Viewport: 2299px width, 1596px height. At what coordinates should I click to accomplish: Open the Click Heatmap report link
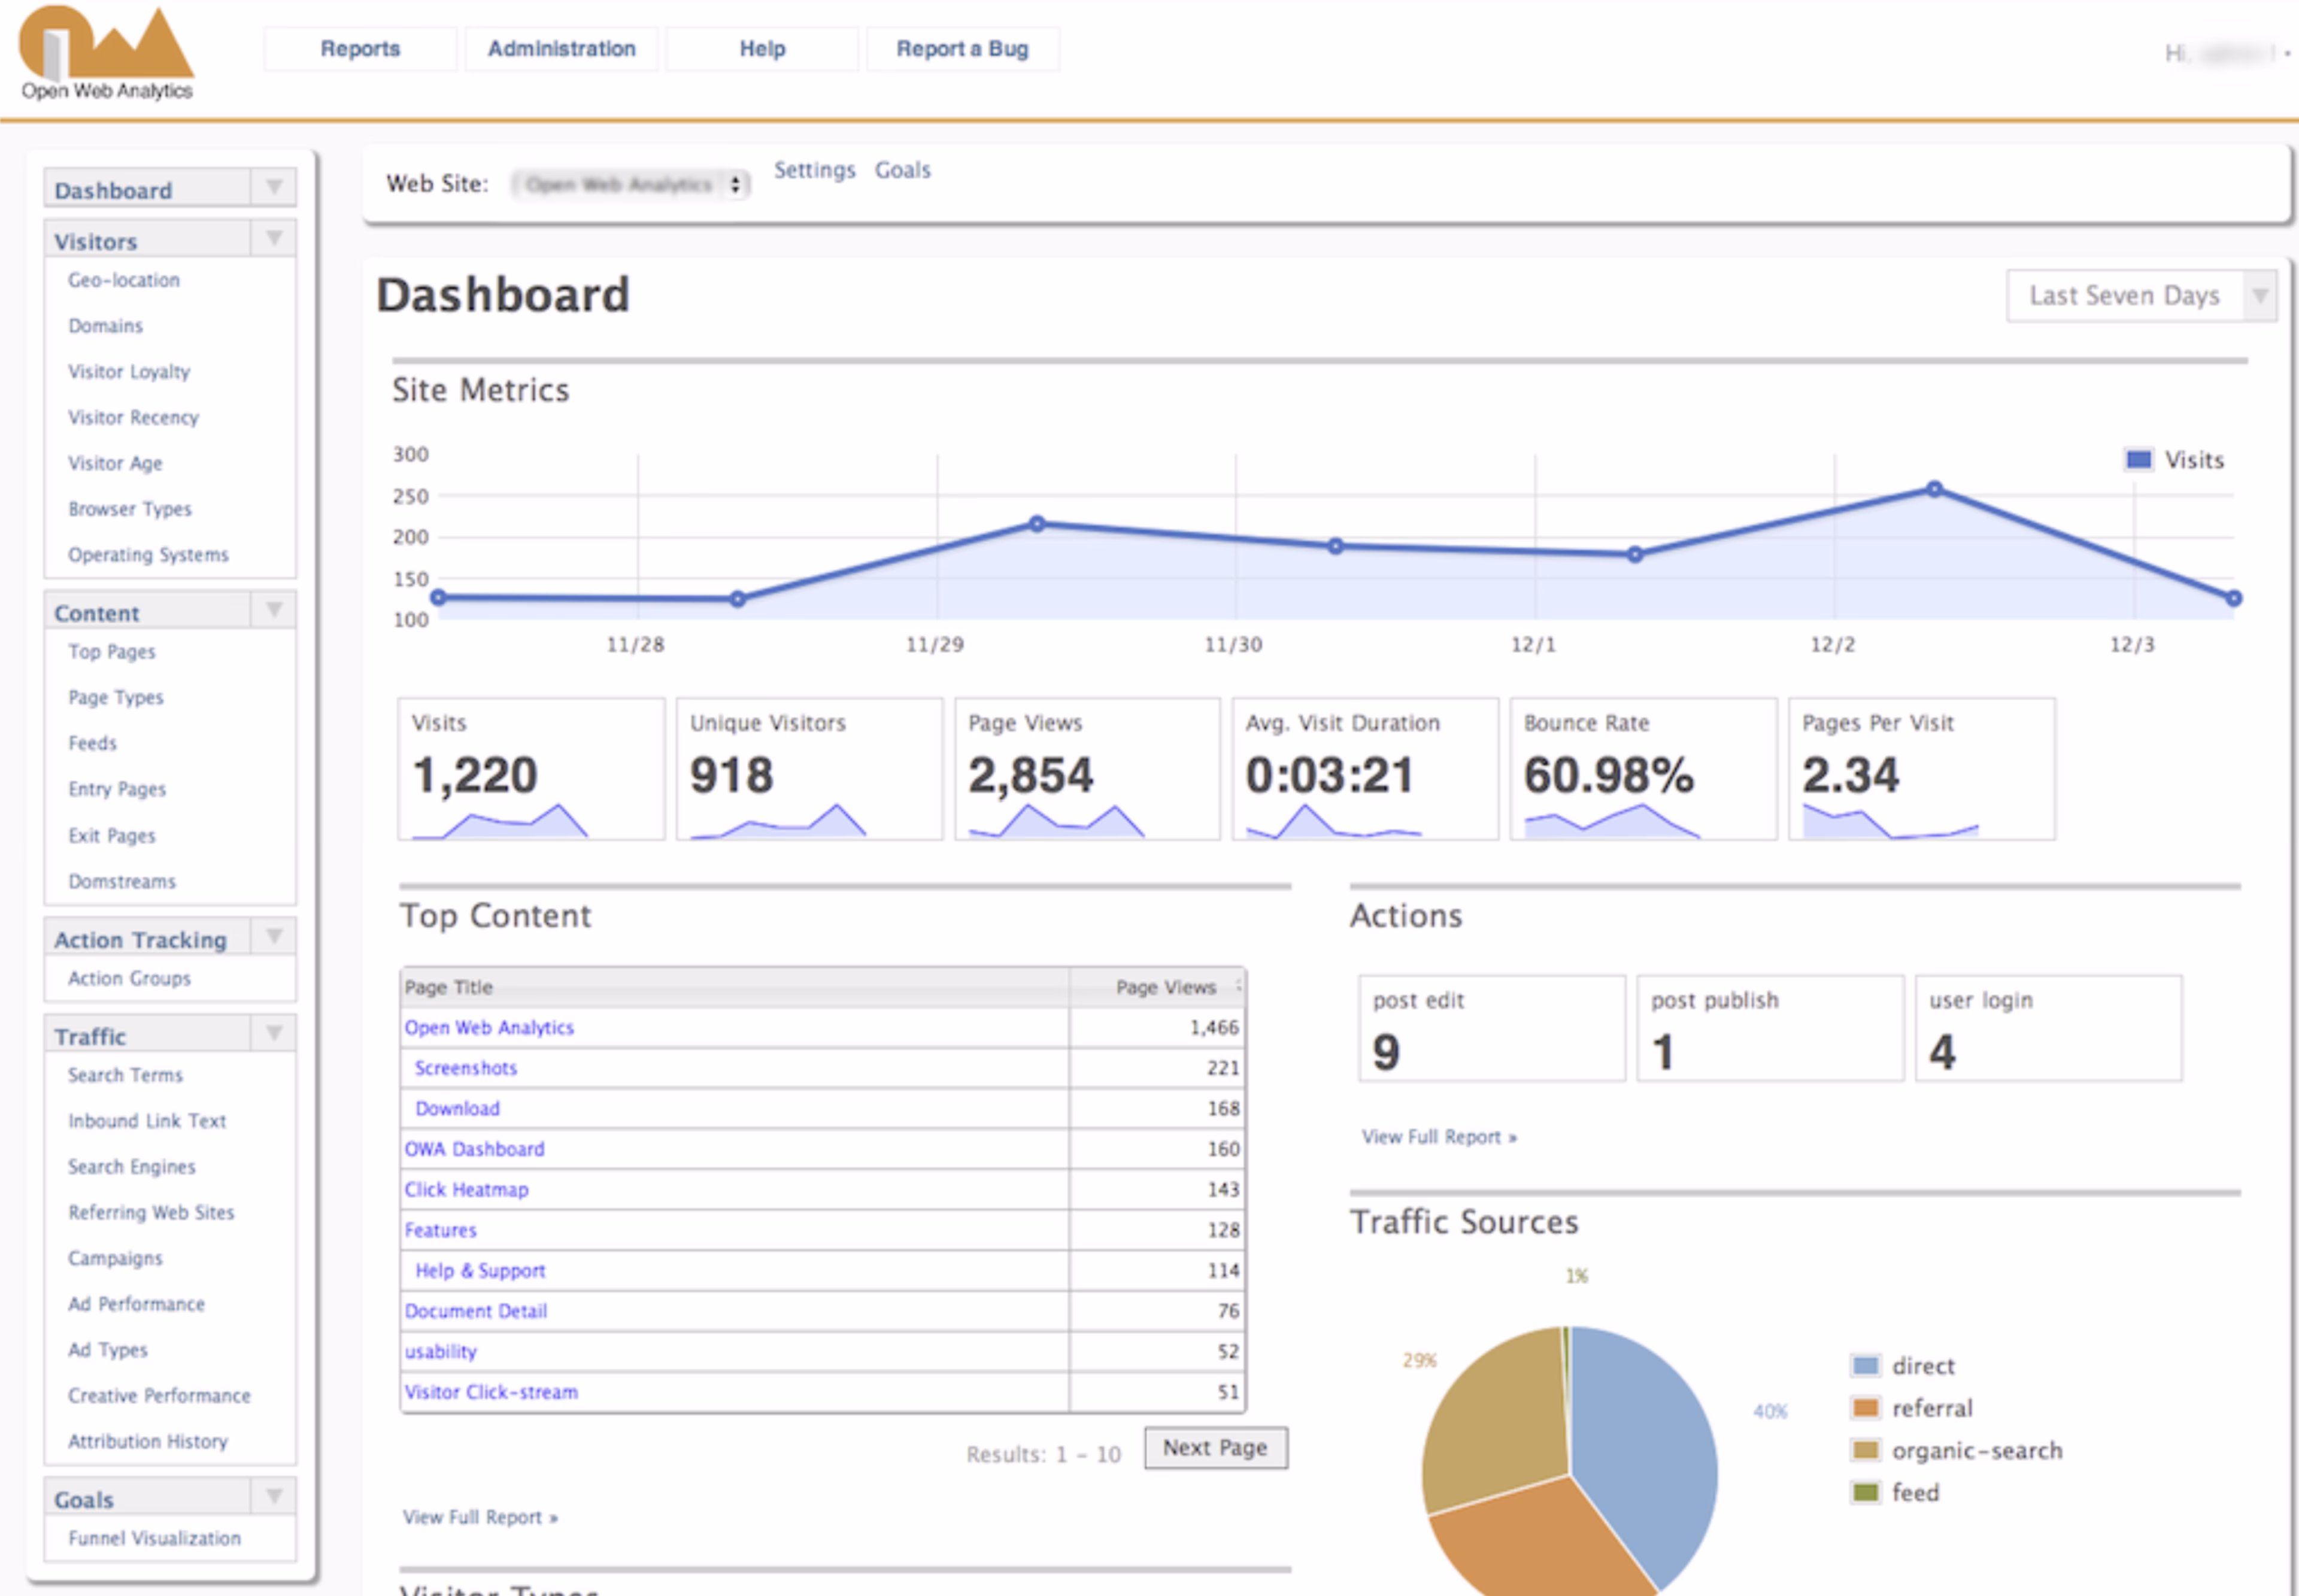pyautogui.click(x=468, y=1189)
